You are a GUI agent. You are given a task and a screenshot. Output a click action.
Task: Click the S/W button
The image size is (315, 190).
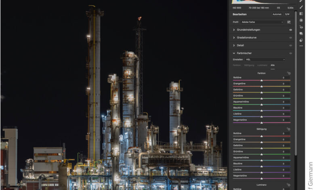(x=288, y=14)
